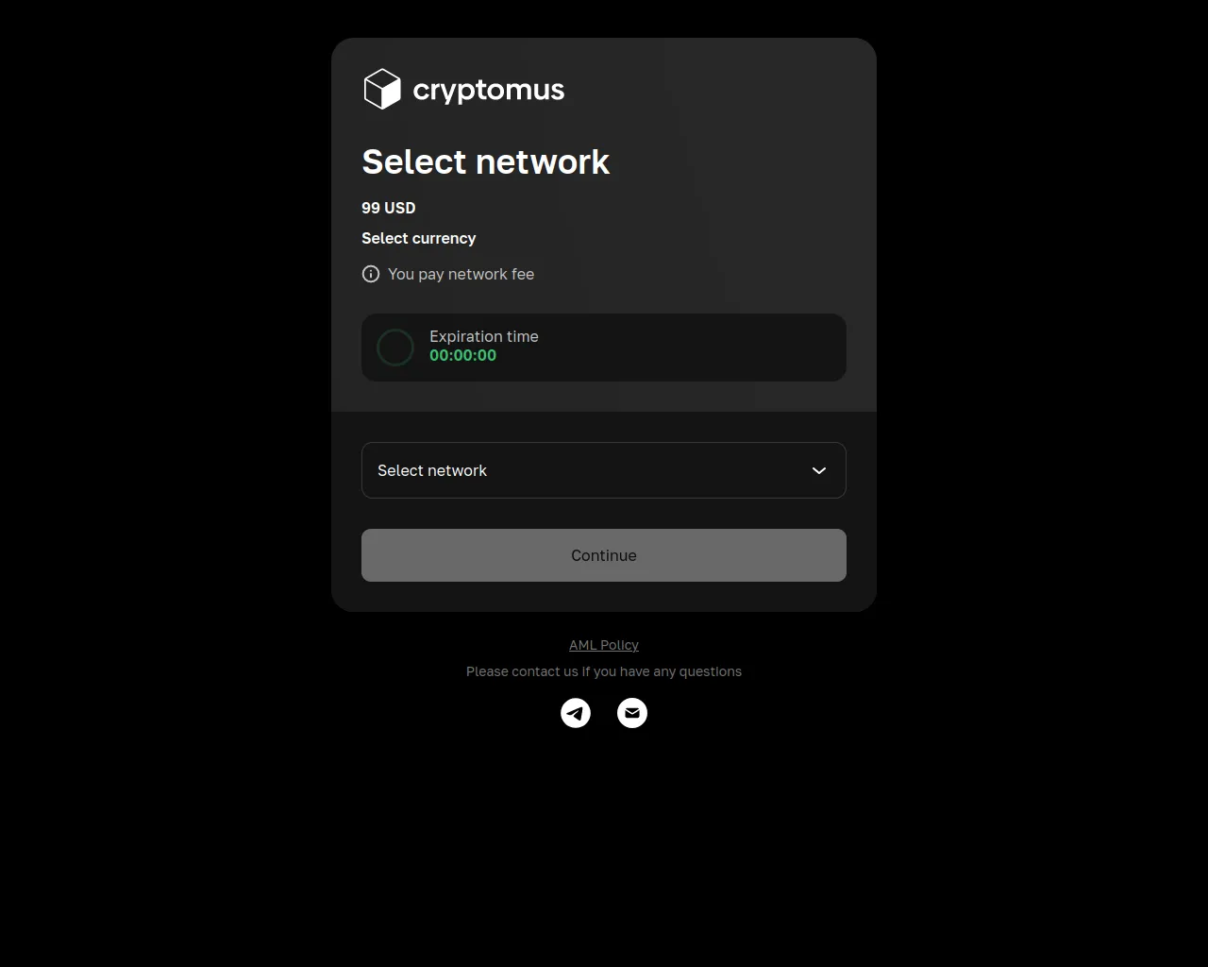Click blank card area right of the heading
Image resolution: width=1208 pixels, height=967 pixels.
[x=755, y=162]
